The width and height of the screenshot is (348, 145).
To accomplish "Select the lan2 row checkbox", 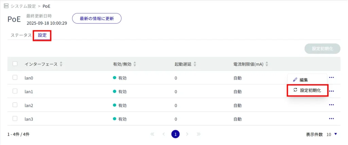I will point(15,105).
